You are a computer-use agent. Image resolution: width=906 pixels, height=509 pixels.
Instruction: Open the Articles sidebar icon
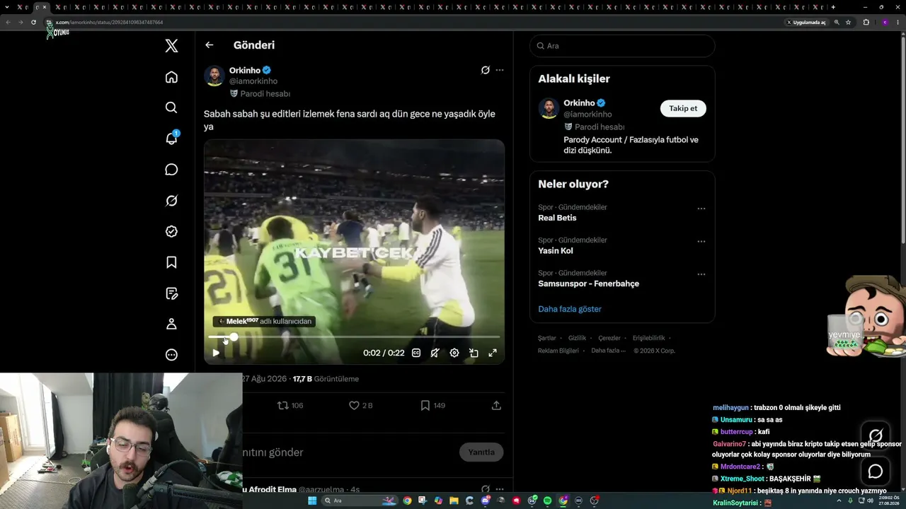[x=171, y=293]
